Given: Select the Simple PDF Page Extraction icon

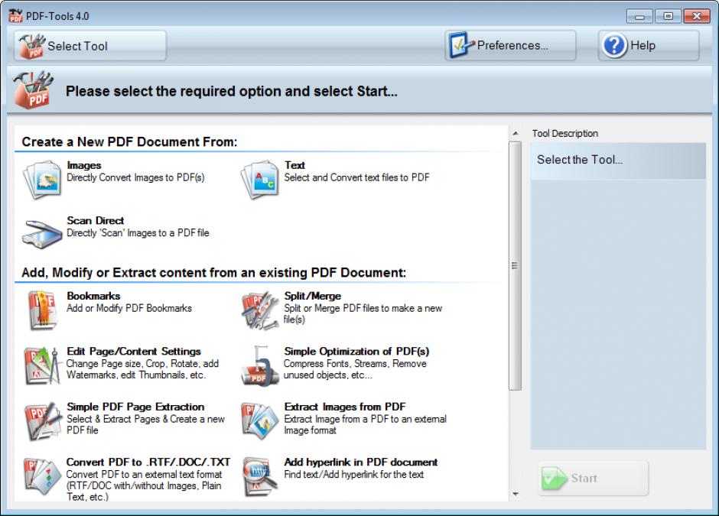Looking at the screenshot, I should (43, 421).
